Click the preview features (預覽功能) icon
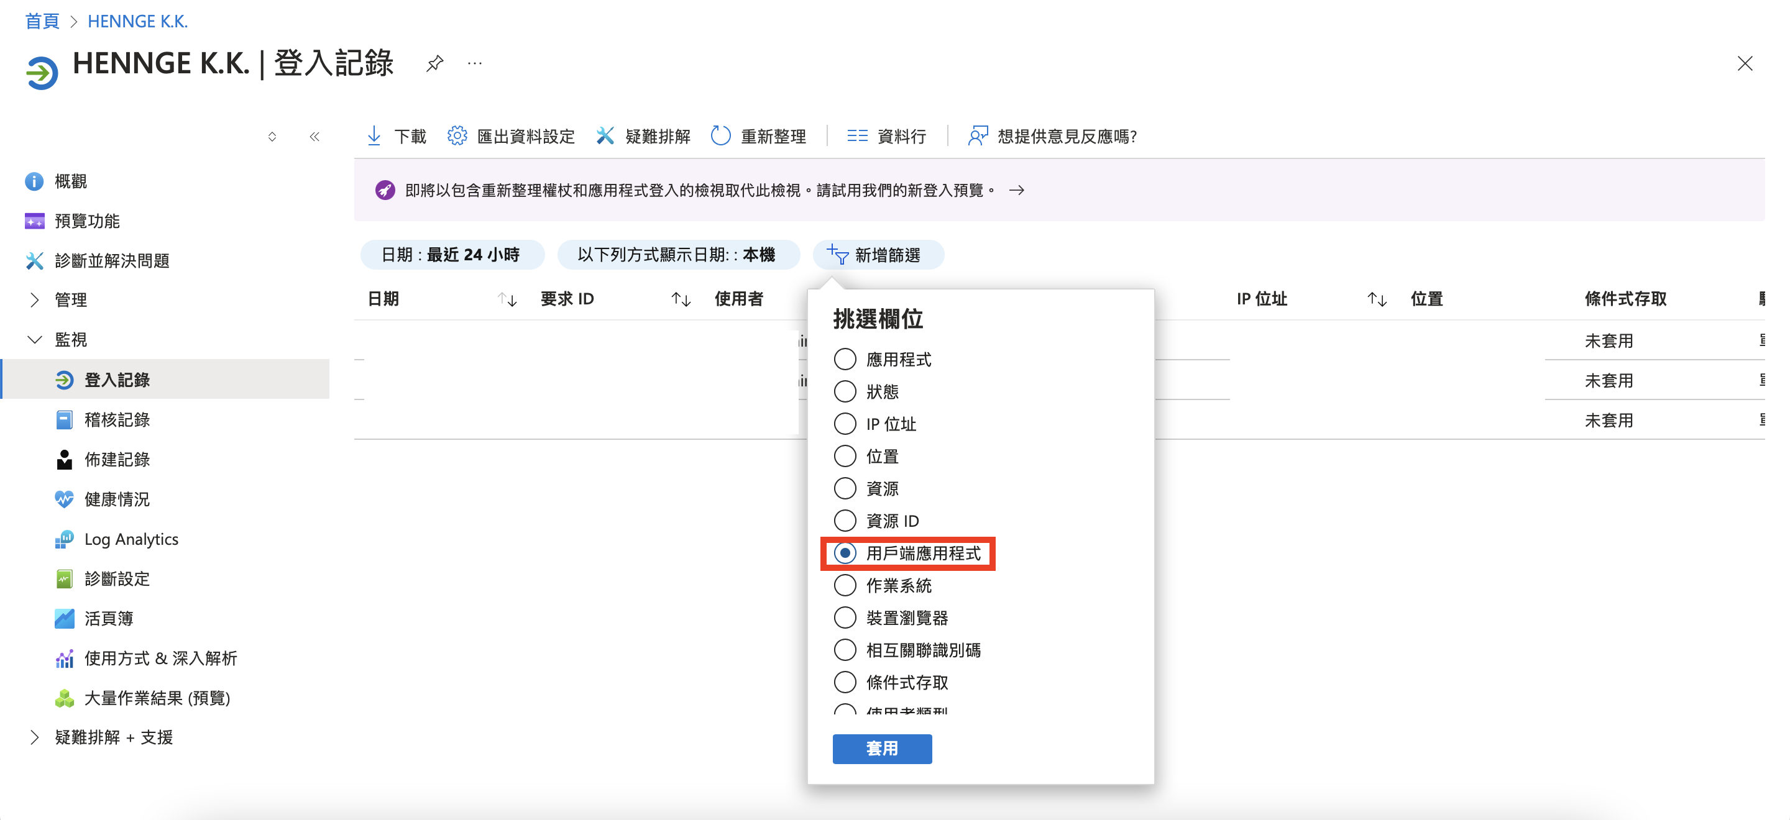Image resolution: width=1790 pixels, height=820 pixels. (x=34, y=221)
